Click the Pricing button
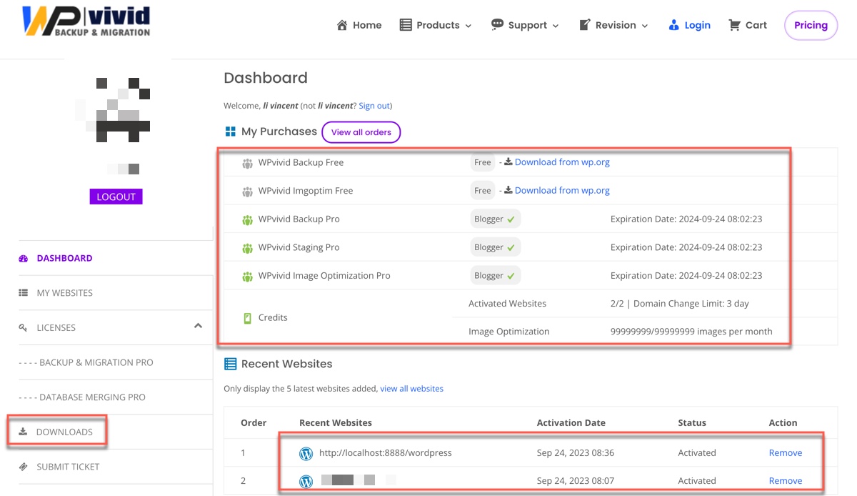 [811, 25]
